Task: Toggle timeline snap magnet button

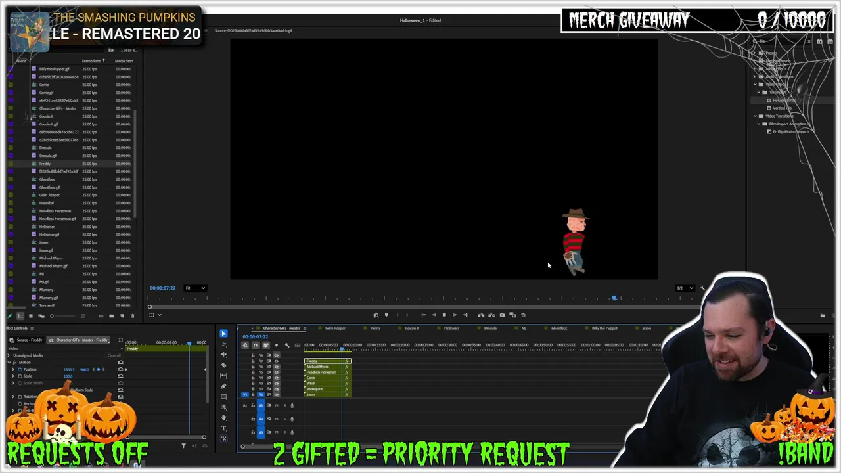Action: coord(255,345)
